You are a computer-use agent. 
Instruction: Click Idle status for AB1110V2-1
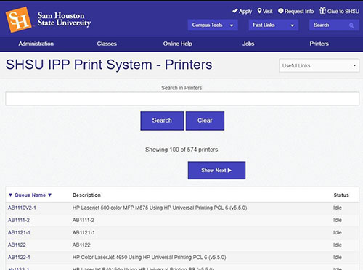(338, 208)
